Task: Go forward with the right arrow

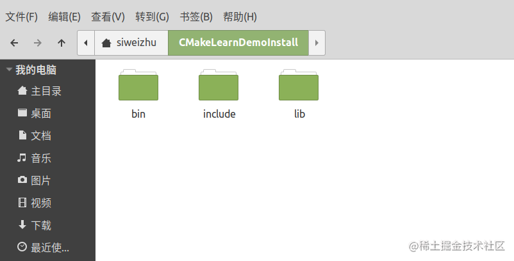Action: pos(38,43)
